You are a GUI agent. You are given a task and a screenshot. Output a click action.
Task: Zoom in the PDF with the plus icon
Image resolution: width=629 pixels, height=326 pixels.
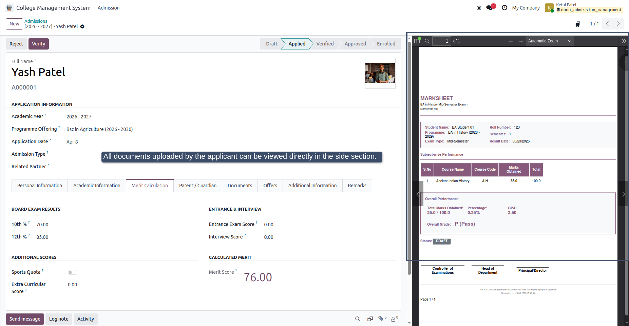pos(521,41)
